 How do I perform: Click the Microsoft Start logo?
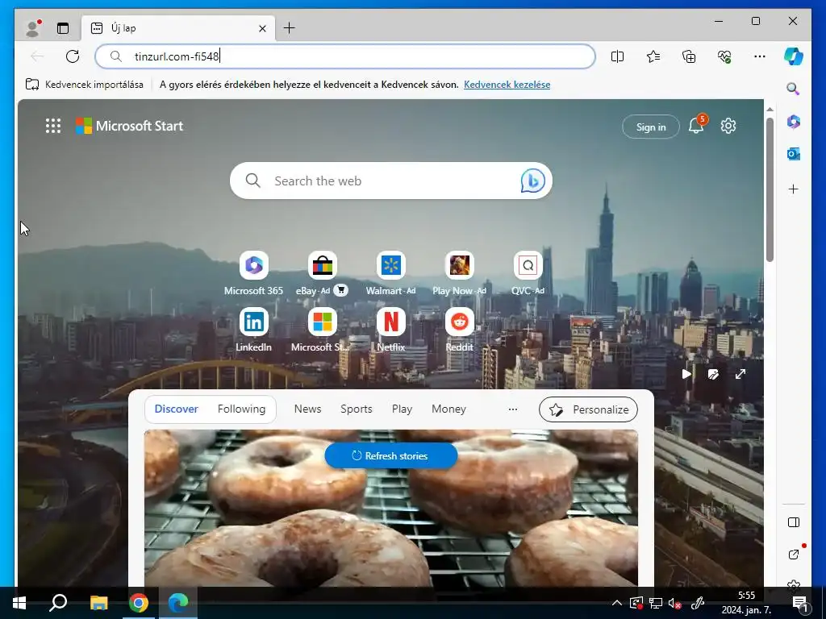(130, 126)
